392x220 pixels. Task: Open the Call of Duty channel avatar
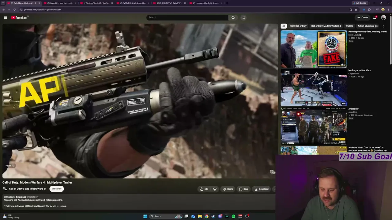[x=5, y=189]
